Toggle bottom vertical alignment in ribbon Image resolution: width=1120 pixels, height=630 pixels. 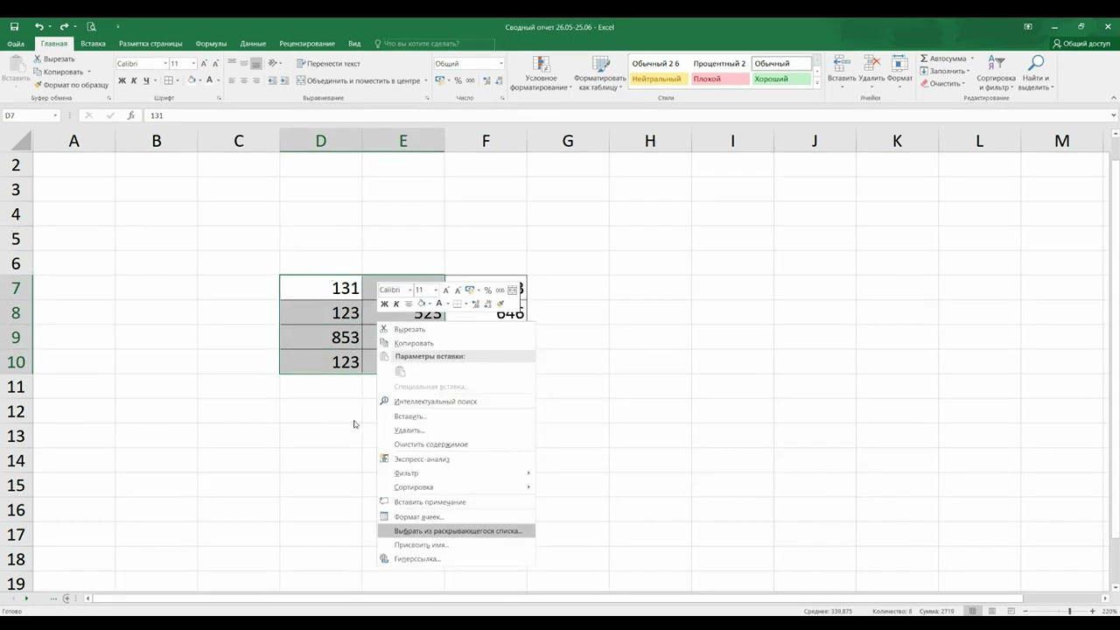click(x=255, y=64)
